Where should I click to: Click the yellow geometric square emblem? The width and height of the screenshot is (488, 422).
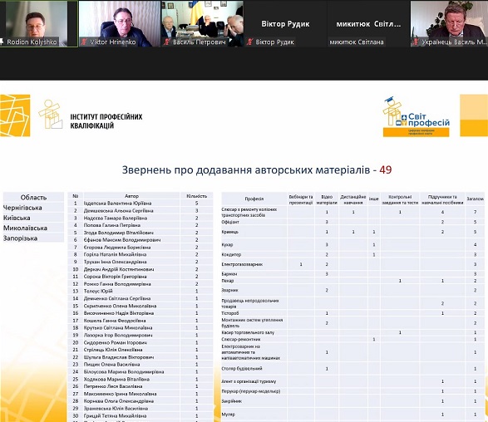coord(15,115)
